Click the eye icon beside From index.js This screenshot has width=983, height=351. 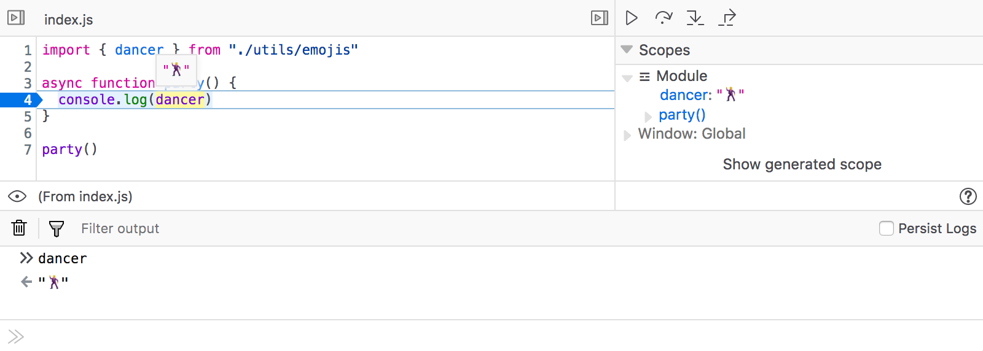tap(17, 196)
